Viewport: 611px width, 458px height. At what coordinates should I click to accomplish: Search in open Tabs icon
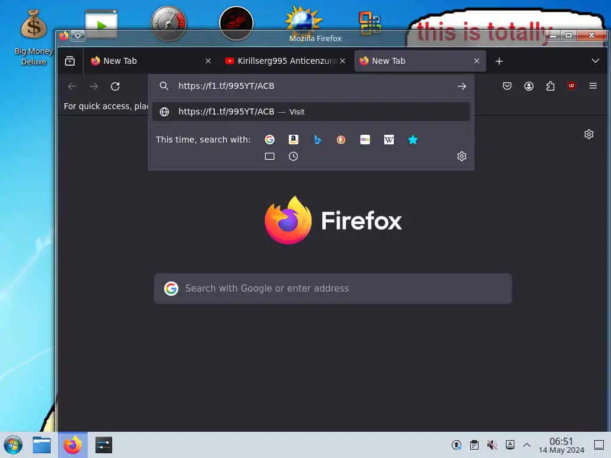(270, 157)
